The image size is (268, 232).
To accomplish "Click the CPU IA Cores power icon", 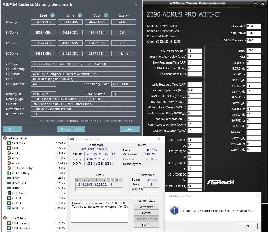I will pos(9,228).
